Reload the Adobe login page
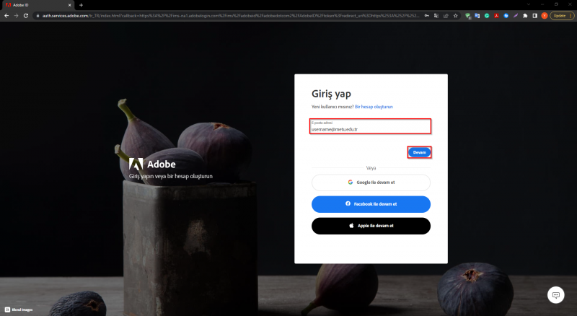577x316 pixels. pyautogui.click(x=26, y=16)
